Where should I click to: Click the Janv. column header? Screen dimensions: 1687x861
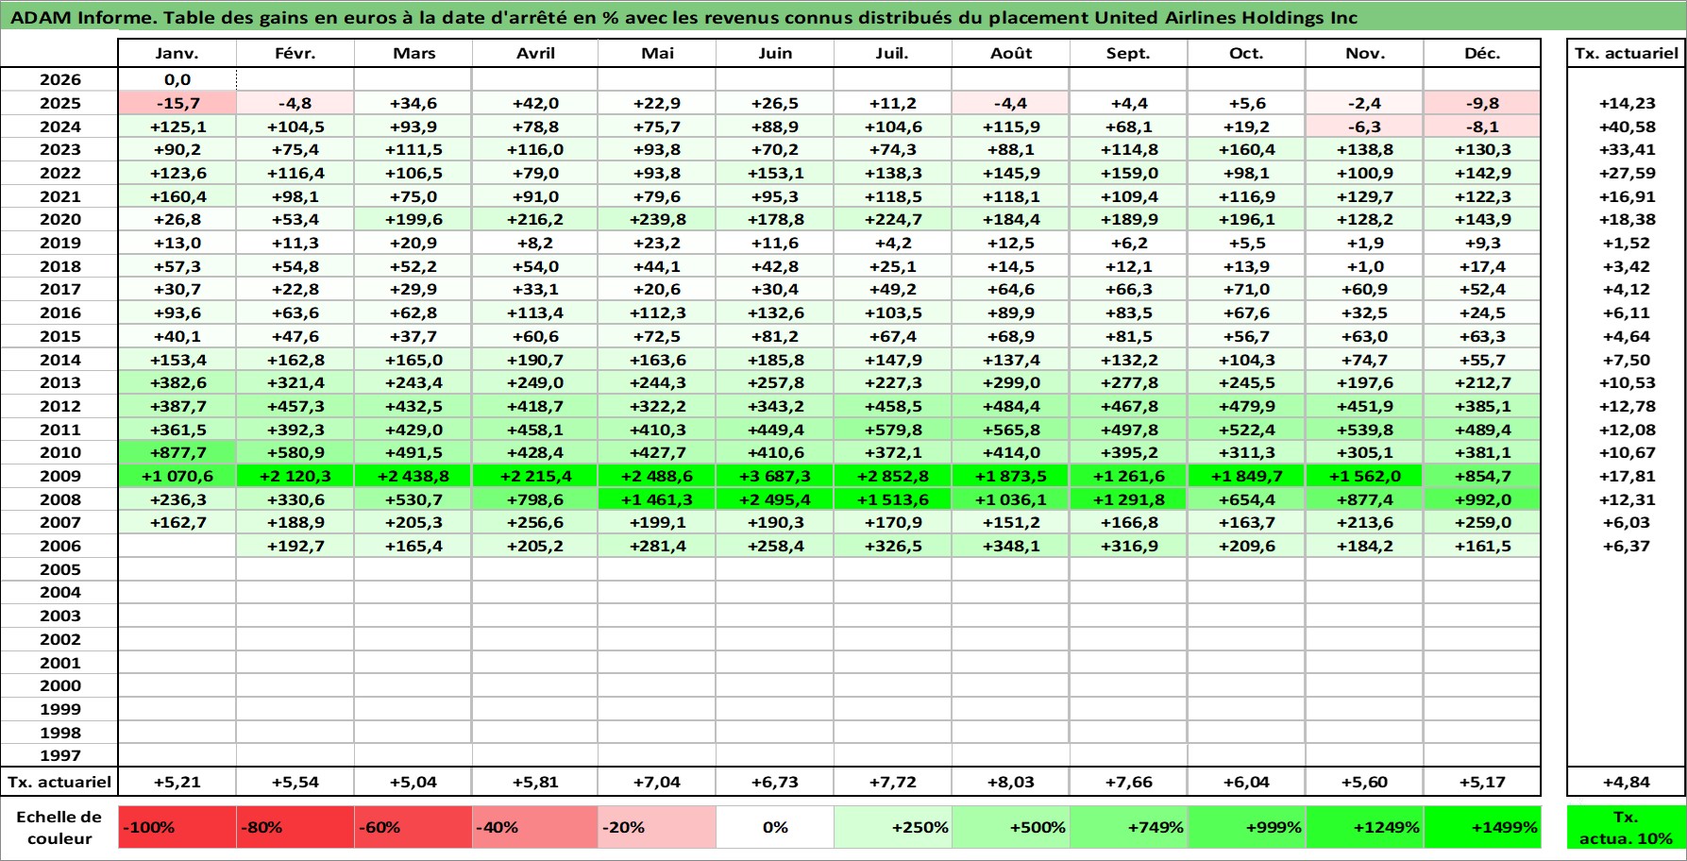pos(177,54)
